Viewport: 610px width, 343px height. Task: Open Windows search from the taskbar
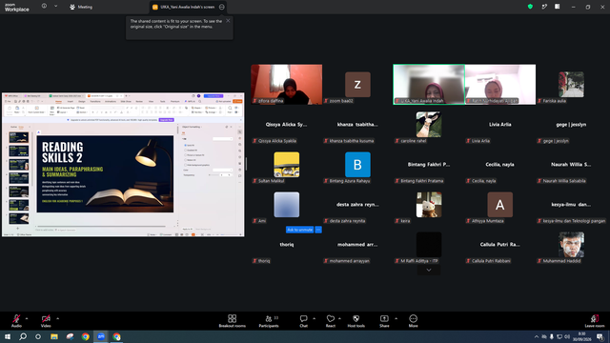(23, 336)
